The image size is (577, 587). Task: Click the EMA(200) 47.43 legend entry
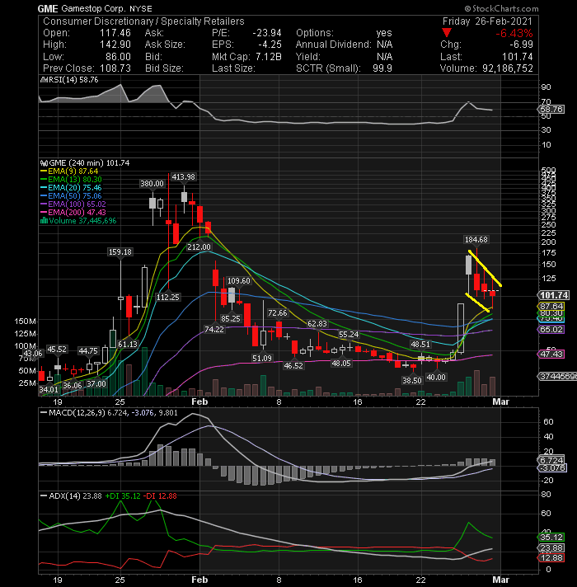pyautogui.click(x=73, y=212)
